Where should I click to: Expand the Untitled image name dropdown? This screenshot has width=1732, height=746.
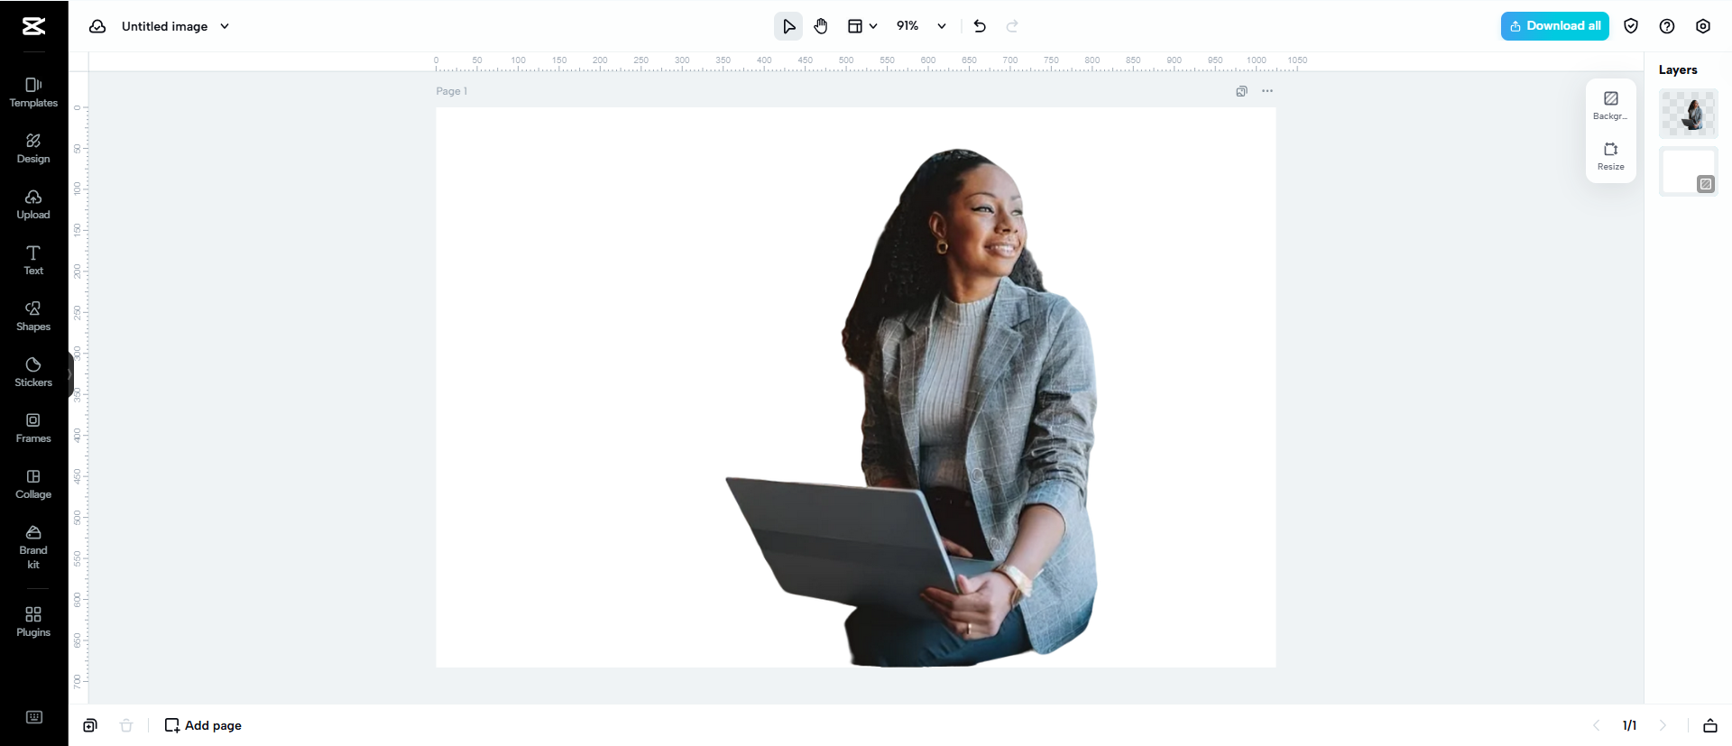[x=225, y=26]
